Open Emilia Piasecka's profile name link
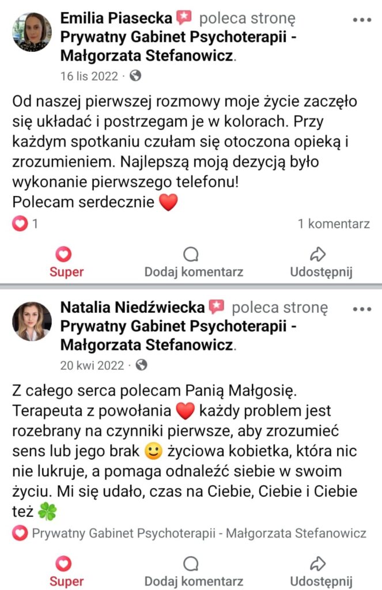 [x=116, y=18]
